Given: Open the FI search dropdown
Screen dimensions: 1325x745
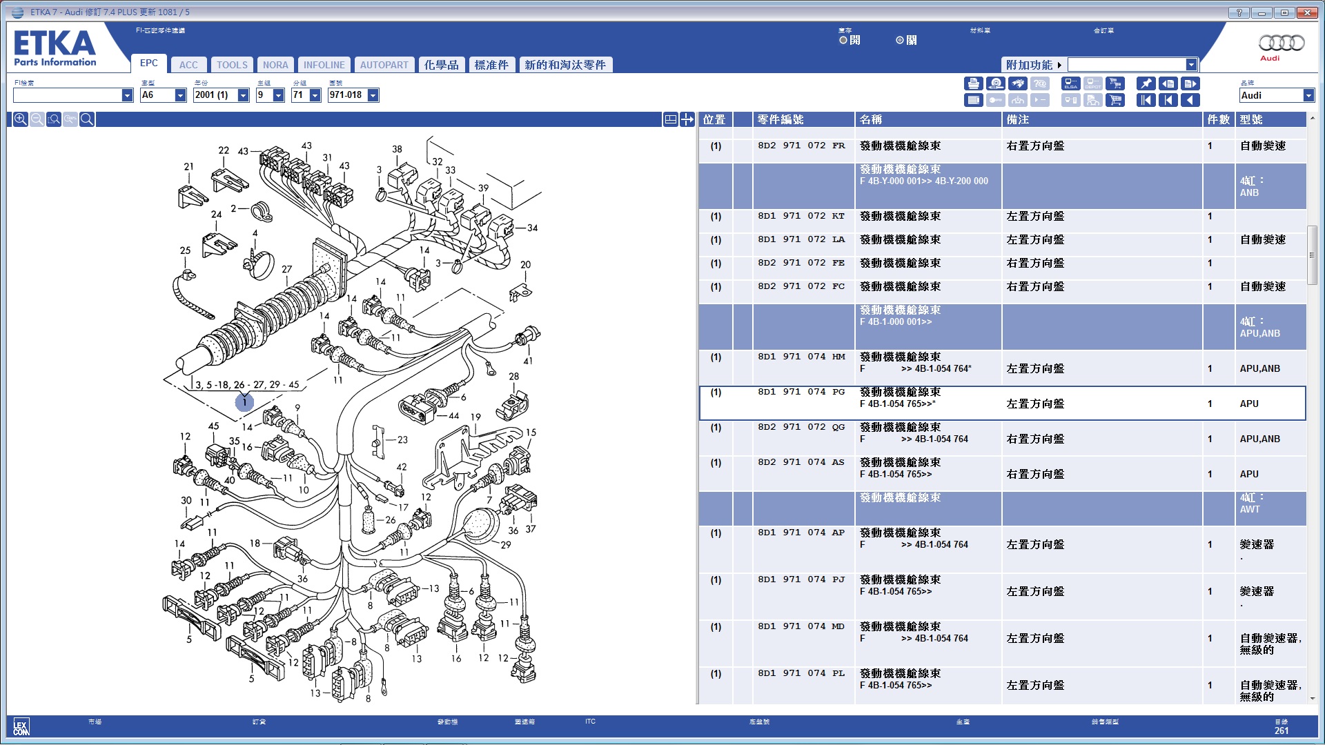Looking at the screenshot, I should tap(127, 95).
